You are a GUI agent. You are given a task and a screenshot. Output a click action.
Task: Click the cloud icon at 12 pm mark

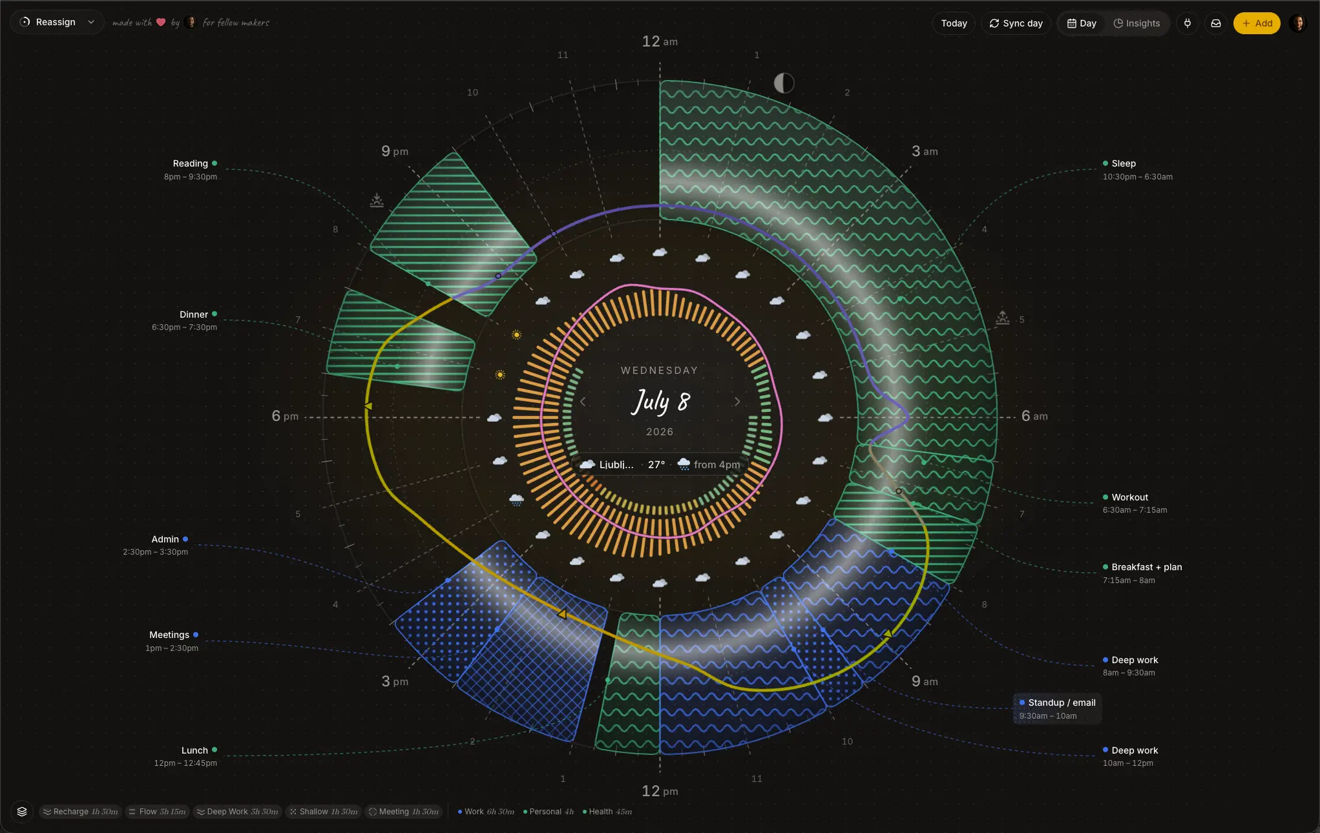[x=660, y=583]
